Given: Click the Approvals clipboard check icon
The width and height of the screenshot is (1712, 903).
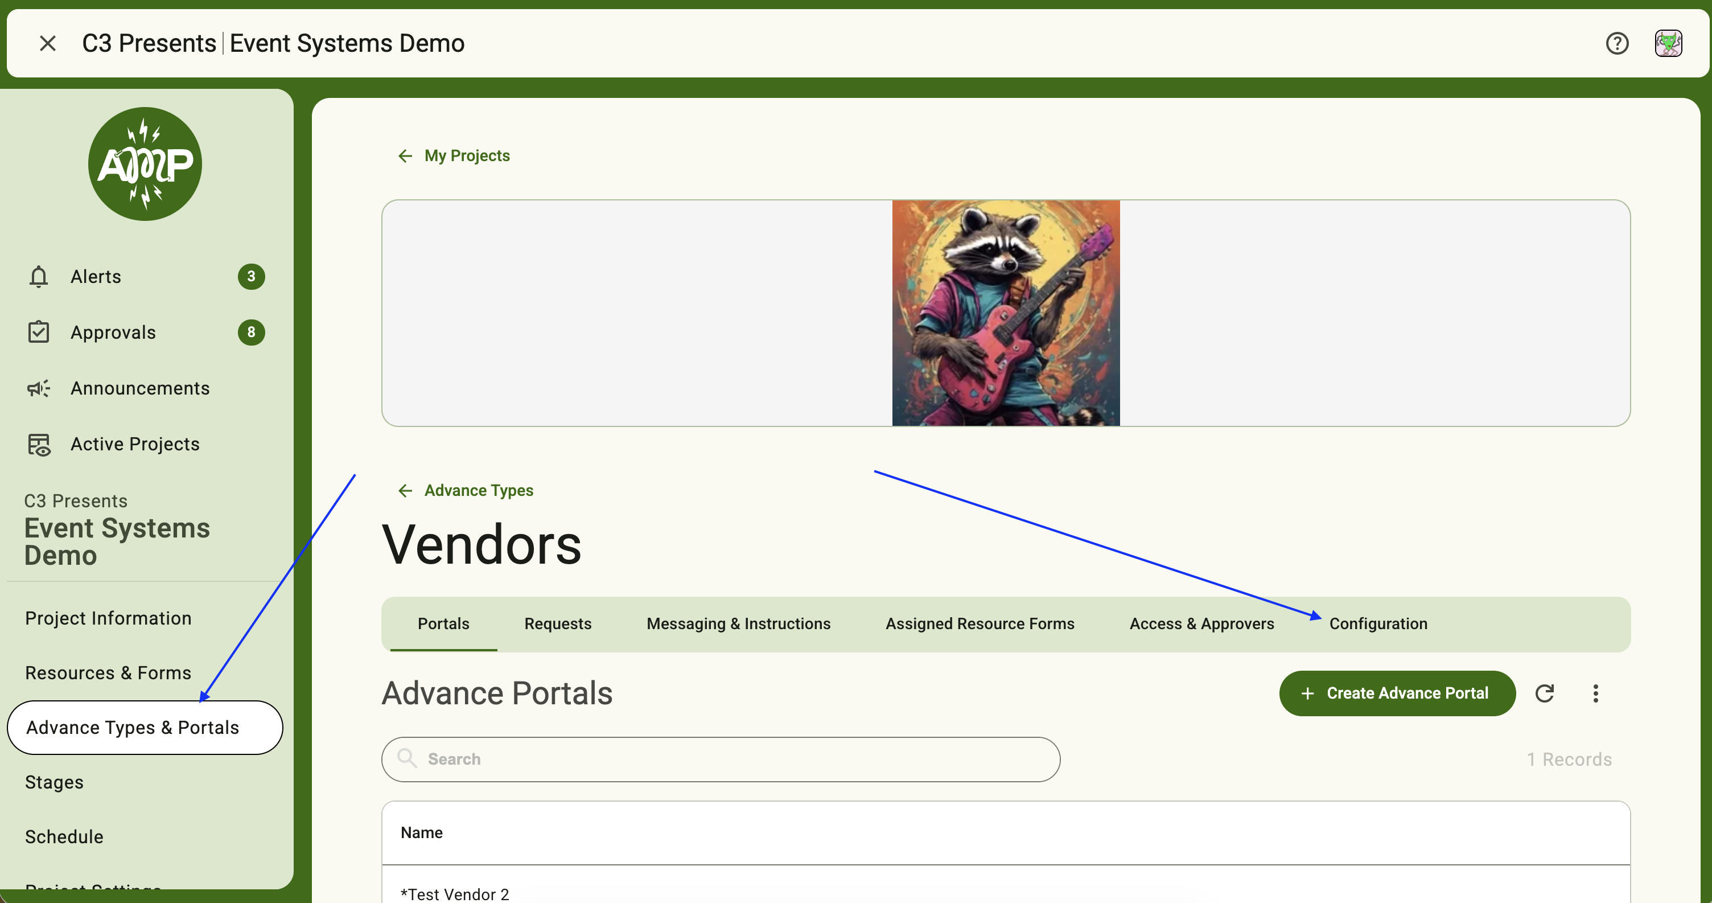Looking at the screenshot, I should 39,332.
